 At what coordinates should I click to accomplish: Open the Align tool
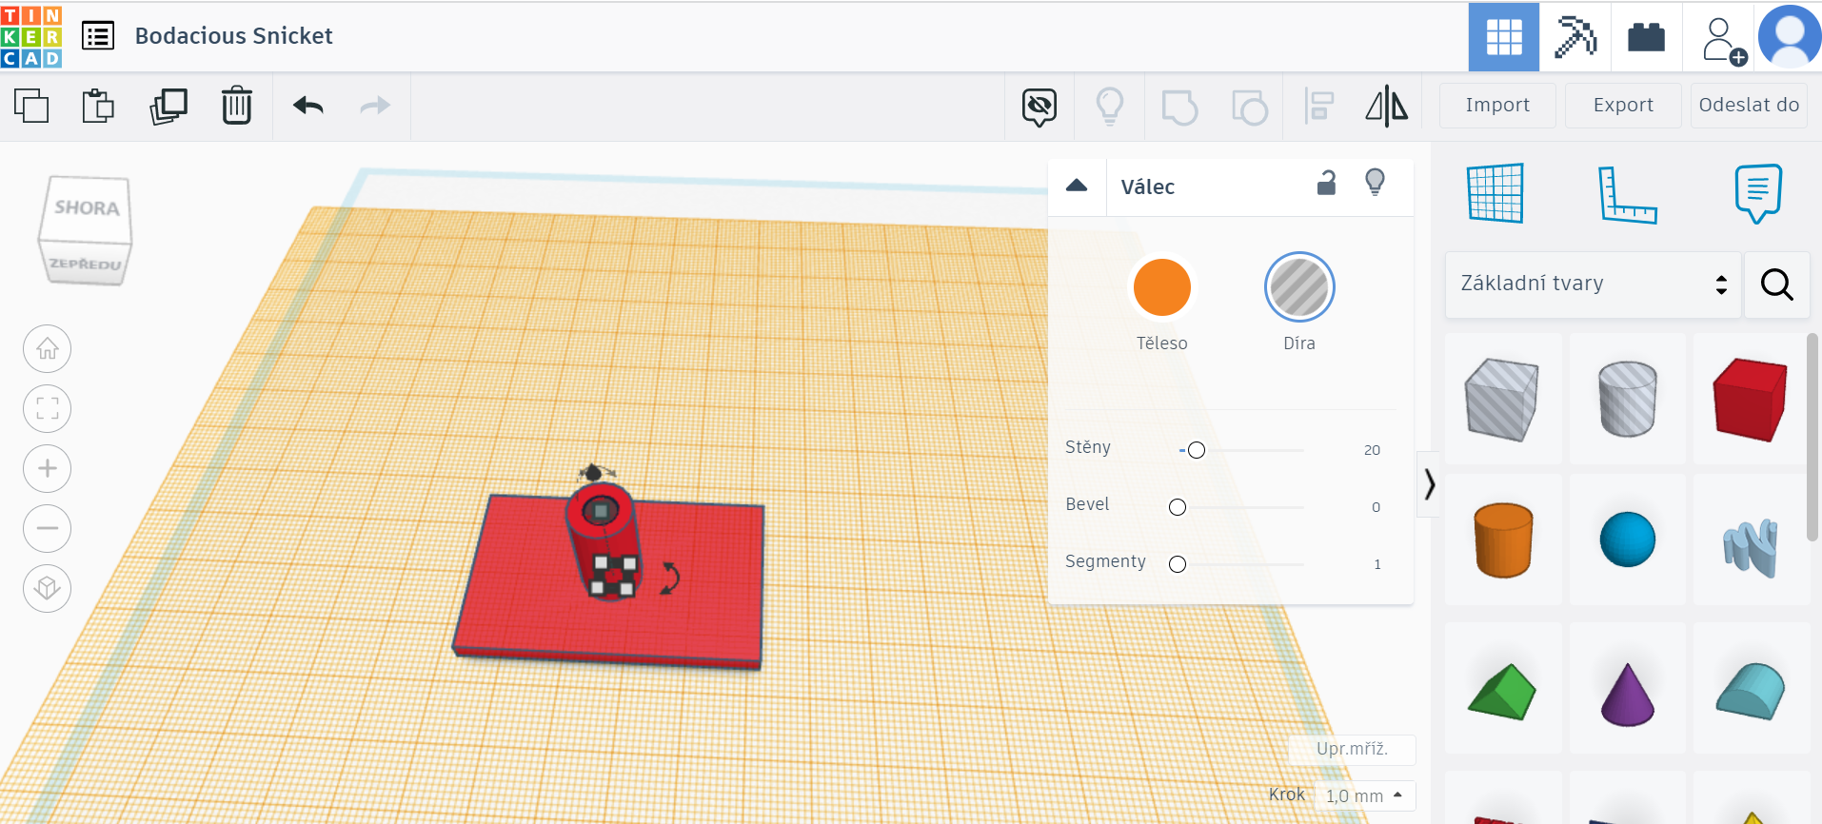(1319, 107)
